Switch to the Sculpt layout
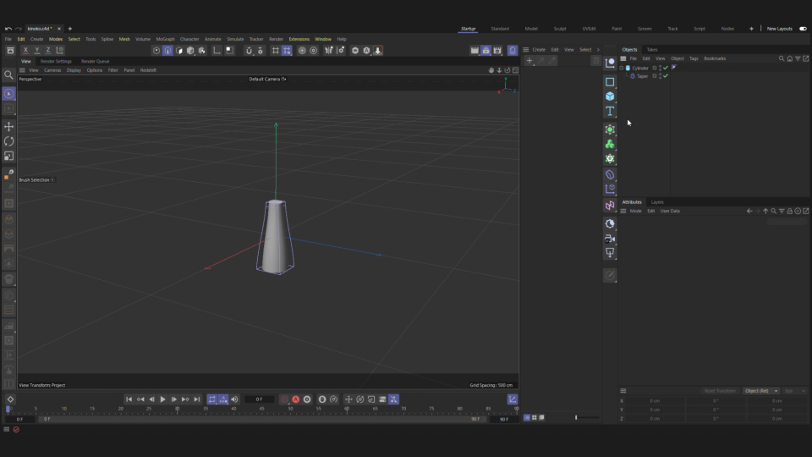This screenshot has width=812, height=457. [x=560, y=29]
